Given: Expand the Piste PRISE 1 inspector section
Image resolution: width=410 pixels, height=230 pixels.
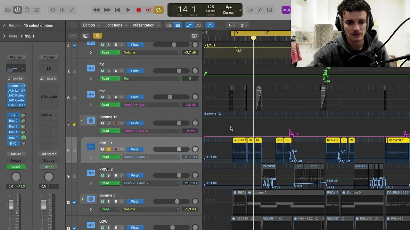Looking at the screenshot, I should coord(4,36).
